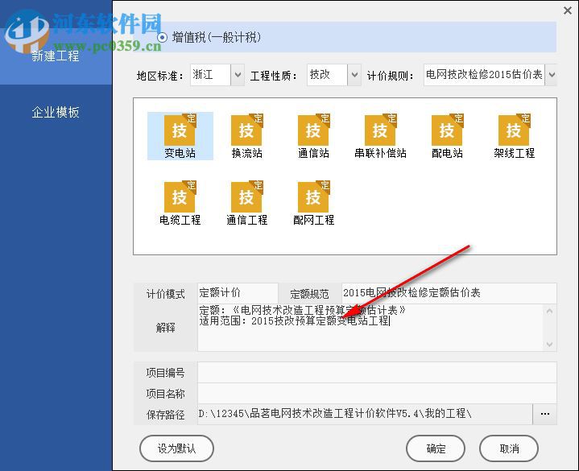Pick the 通信工程 template icon
This screenshot has width=579, height=471.
pos(246,203)
